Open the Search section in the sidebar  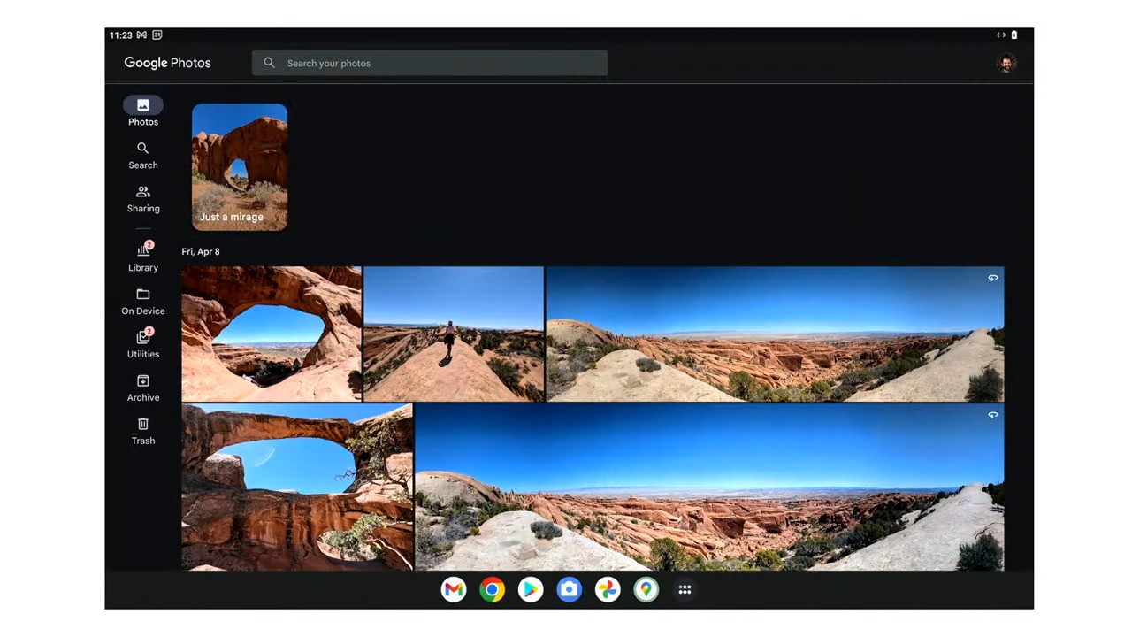tap(143, 155)
